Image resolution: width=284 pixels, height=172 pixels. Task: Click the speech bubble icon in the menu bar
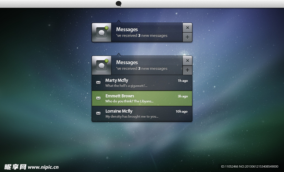(118, 4)
